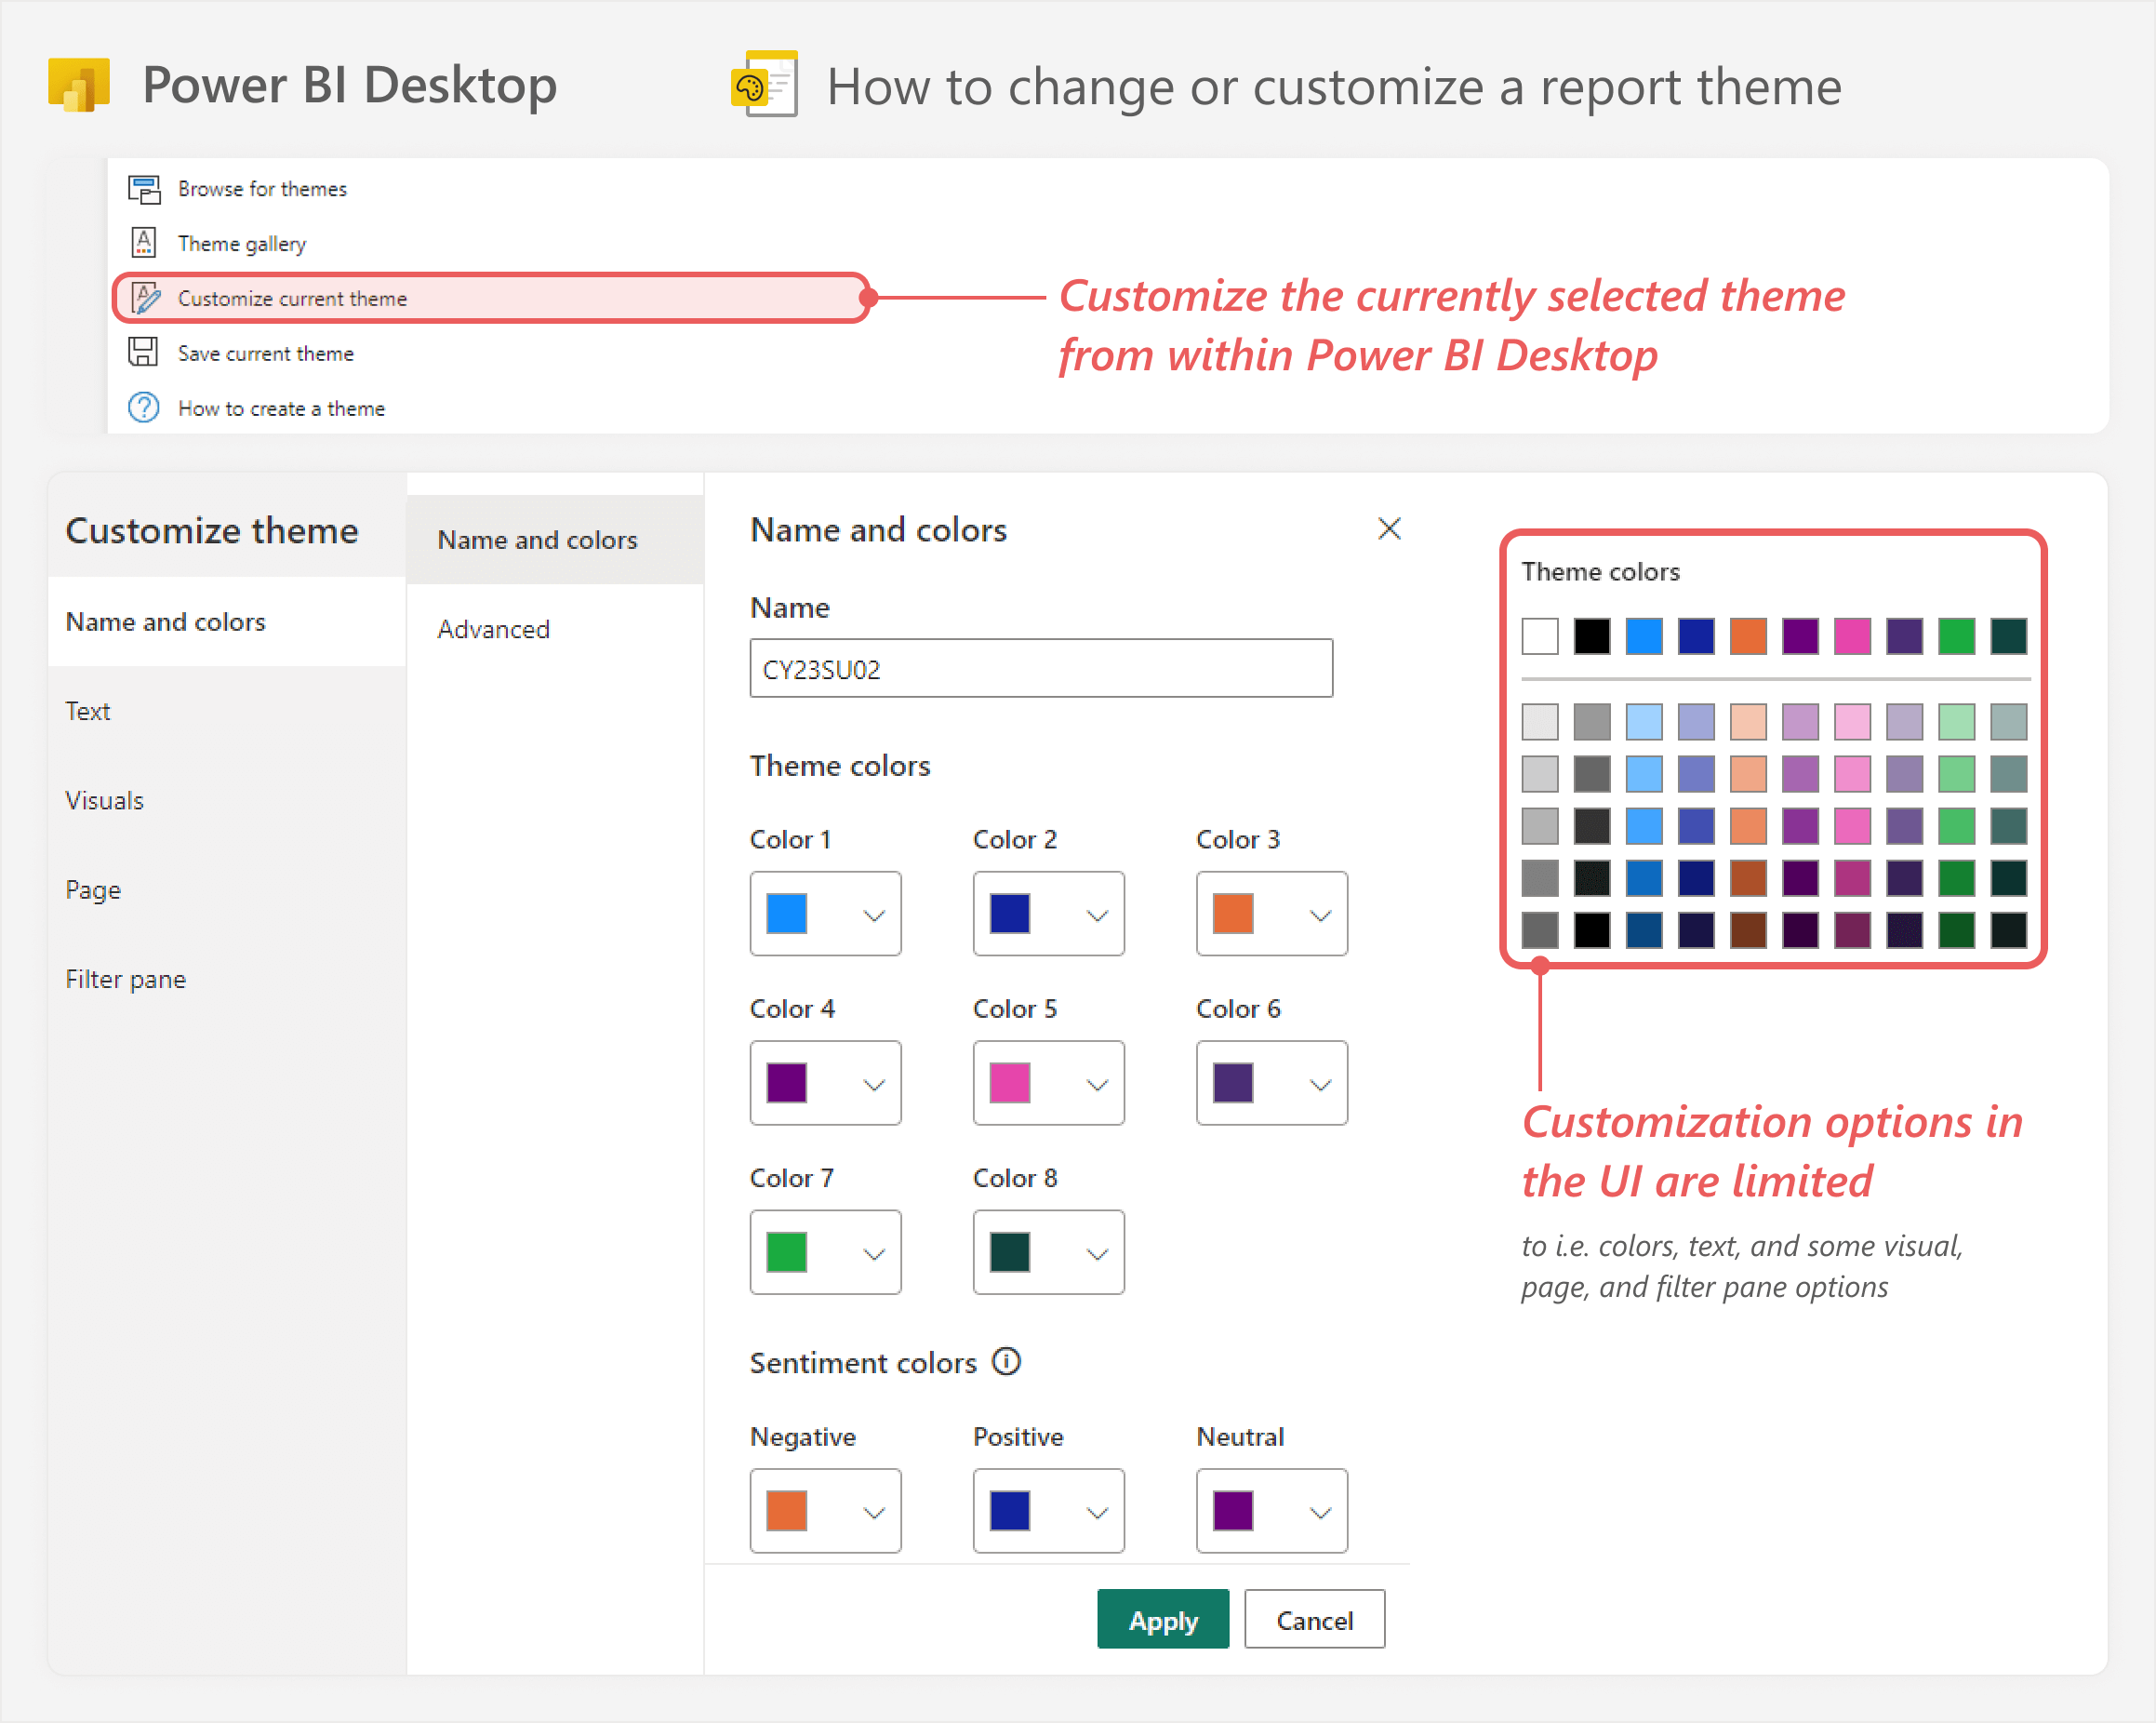The image size is (2156, 1723).
Task: Pick the green swatch in palette top row
Action: coord(1956,636)
